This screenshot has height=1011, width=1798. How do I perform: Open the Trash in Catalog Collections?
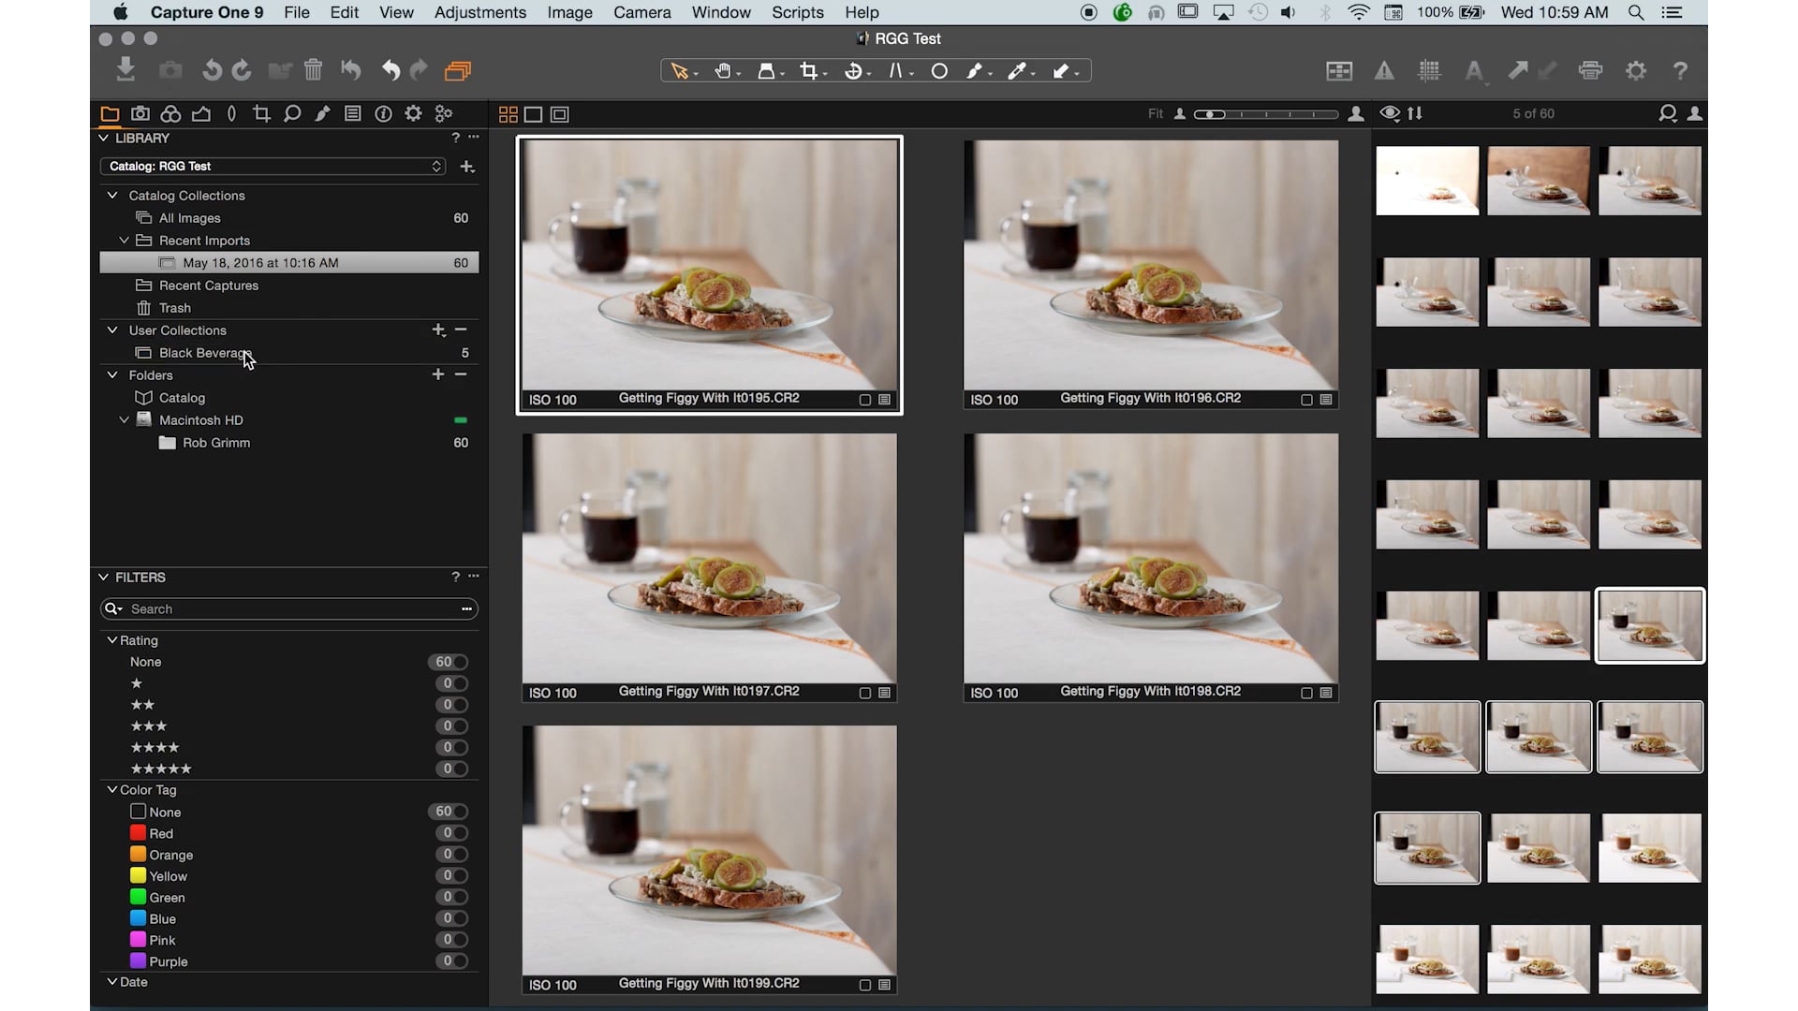[x=174, y=307]
